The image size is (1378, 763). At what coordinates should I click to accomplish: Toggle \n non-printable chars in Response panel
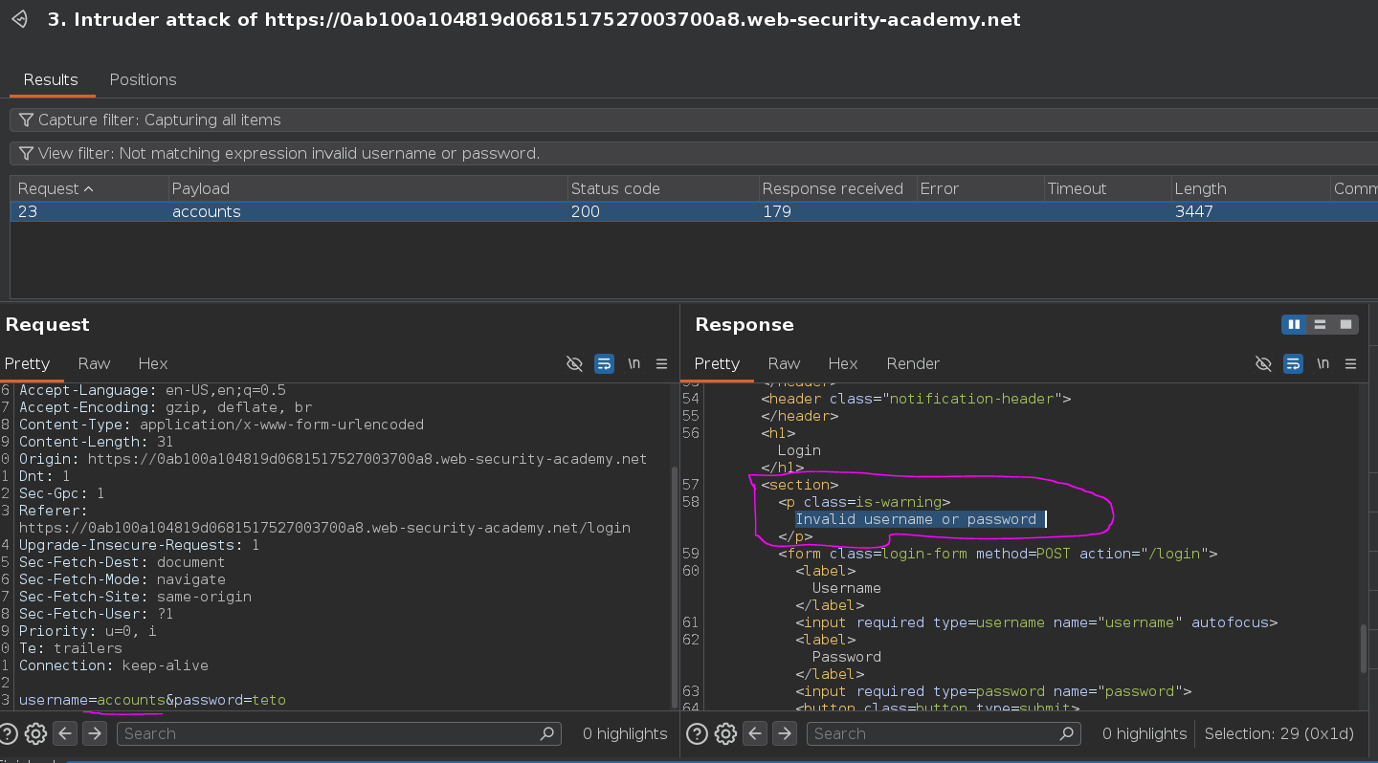tap(1322, 363)
